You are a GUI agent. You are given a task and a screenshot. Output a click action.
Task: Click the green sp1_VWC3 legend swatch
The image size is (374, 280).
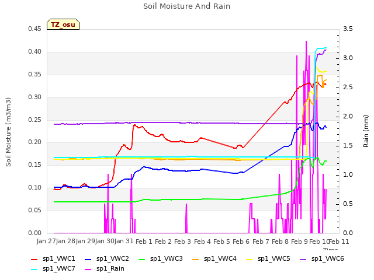pyautogui.click(x=142, y=259)
